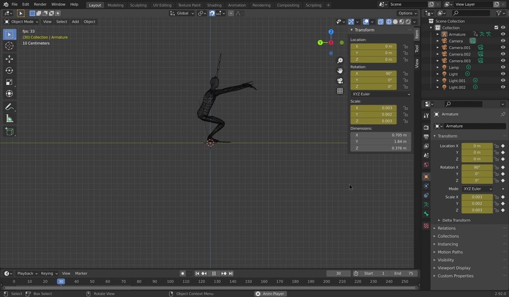
Task: Open the File menu
Action: 15,4
